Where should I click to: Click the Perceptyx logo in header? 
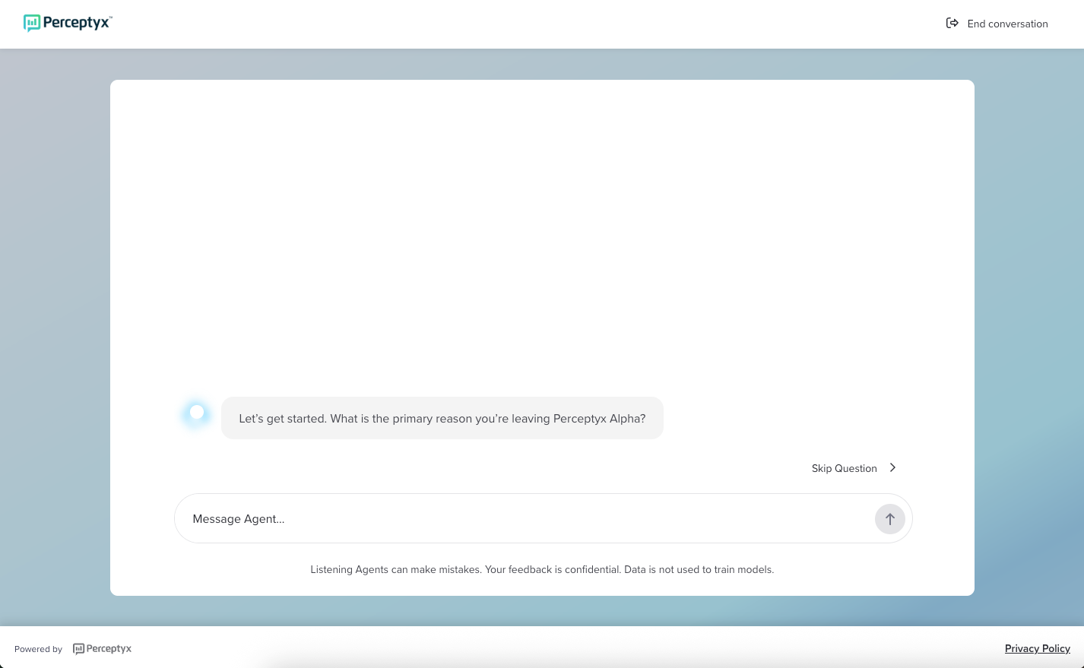click(x=68, y=23)
